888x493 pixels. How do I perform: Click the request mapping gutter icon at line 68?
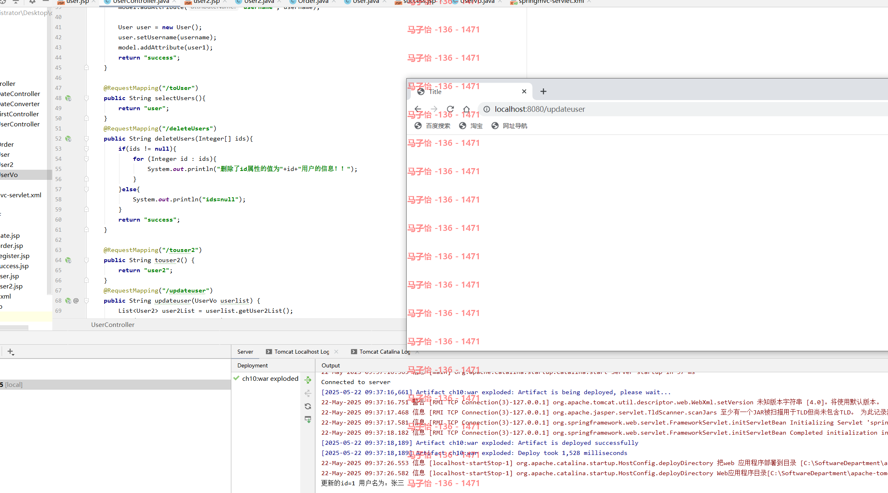click(x=68, y=301)
